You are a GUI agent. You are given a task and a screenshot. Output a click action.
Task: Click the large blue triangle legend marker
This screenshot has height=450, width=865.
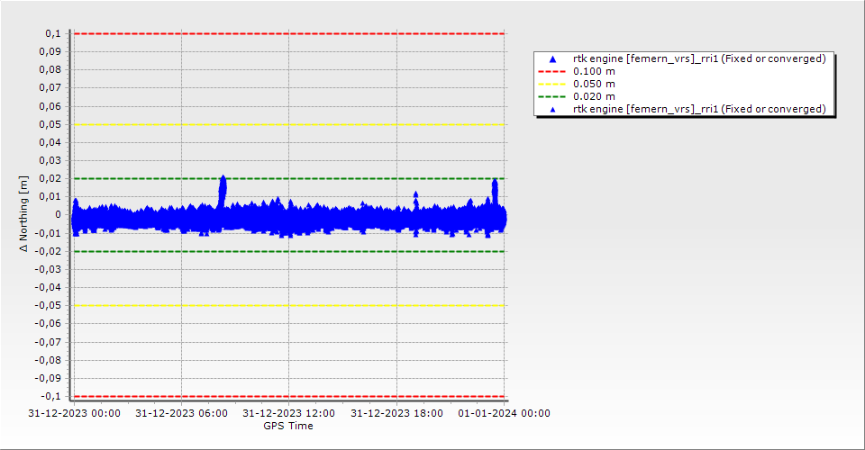click(553, 58)
